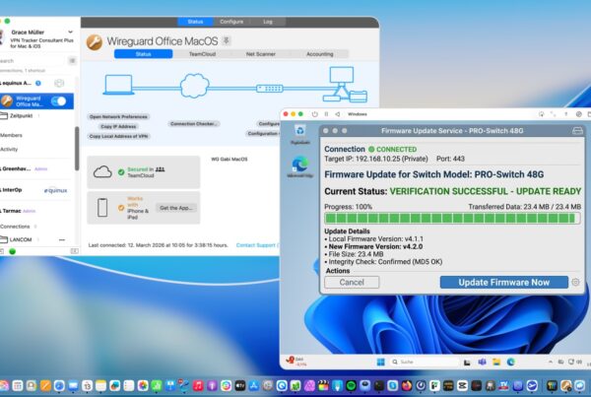Click the Contact Support link

tap(256, 245)
